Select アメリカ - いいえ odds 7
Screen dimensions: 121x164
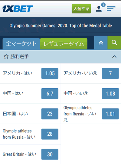(x=110, y=74)
